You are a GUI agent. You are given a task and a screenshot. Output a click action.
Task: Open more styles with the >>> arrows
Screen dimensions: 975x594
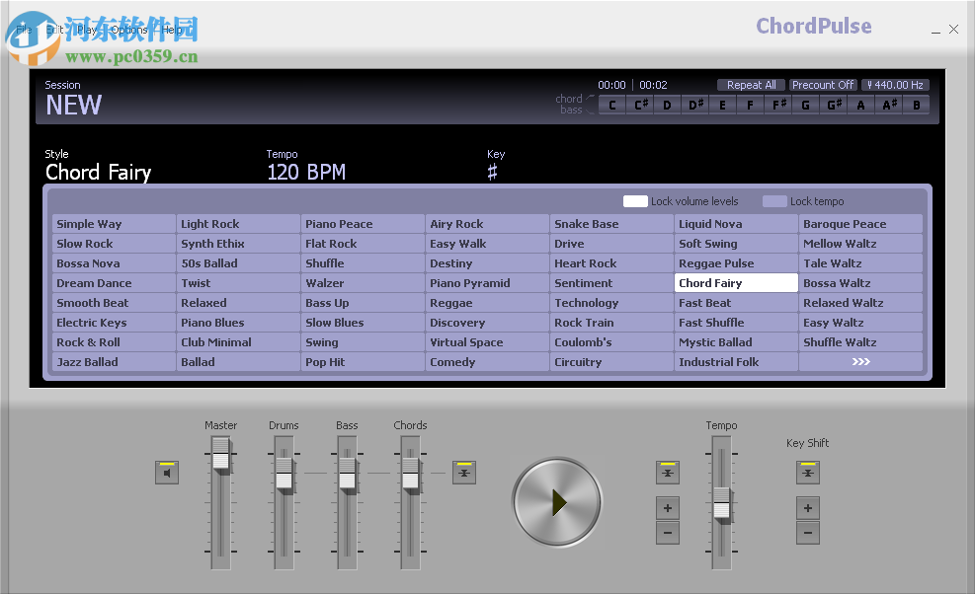pyautogui.click(x=859, y=362)
